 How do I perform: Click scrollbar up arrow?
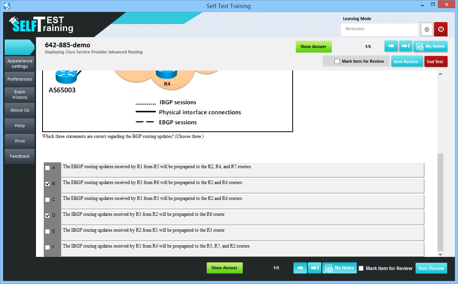(x=440, y=74)
